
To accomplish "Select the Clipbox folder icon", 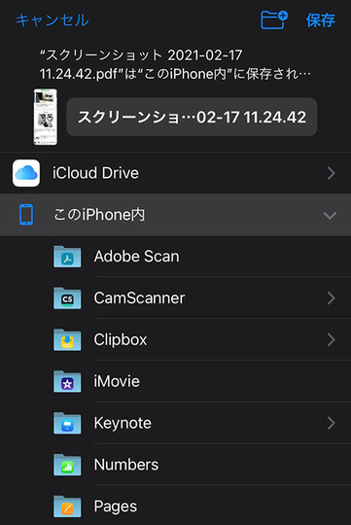I will tap(67, 340).
